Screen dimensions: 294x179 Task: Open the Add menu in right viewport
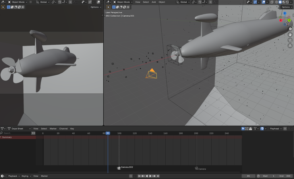tap(154, 2)
